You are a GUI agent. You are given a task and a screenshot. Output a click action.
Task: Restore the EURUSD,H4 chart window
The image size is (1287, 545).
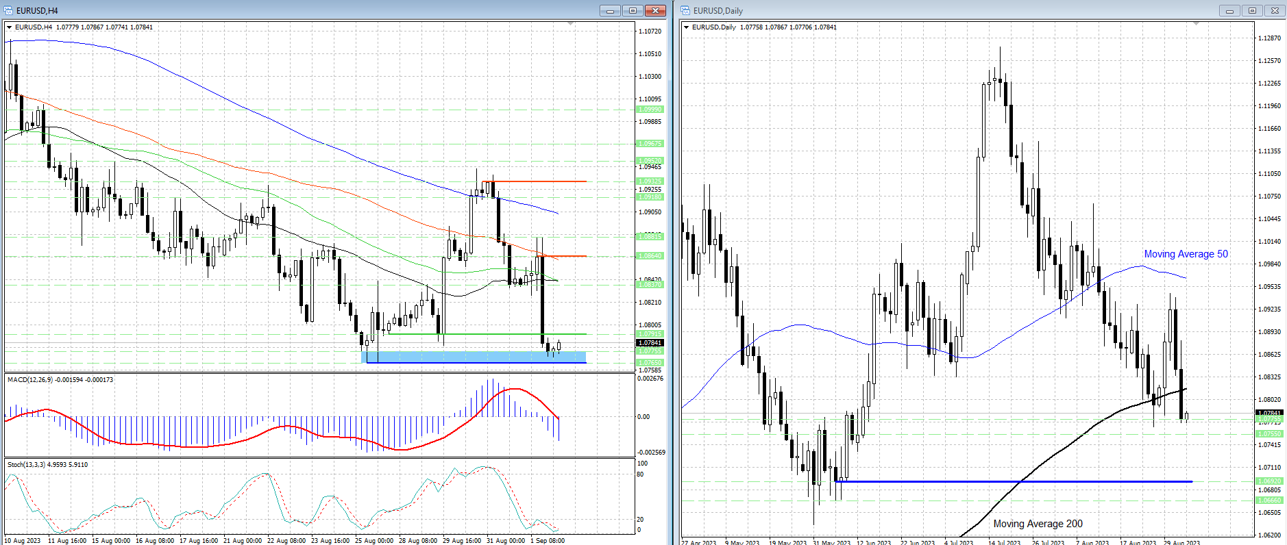point(633,10)
